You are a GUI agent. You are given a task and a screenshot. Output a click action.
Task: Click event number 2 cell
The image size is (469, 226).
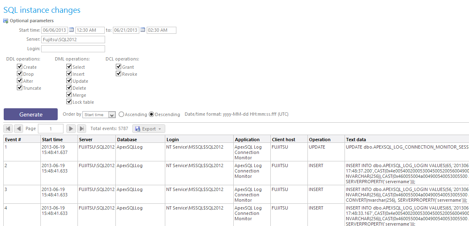(22, 173)
